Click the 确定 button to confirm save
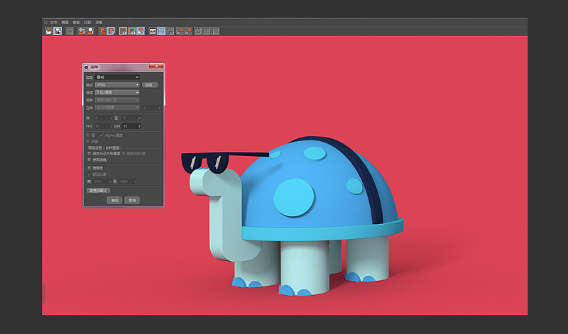The image size is (568, 334). tap(114, 201)
